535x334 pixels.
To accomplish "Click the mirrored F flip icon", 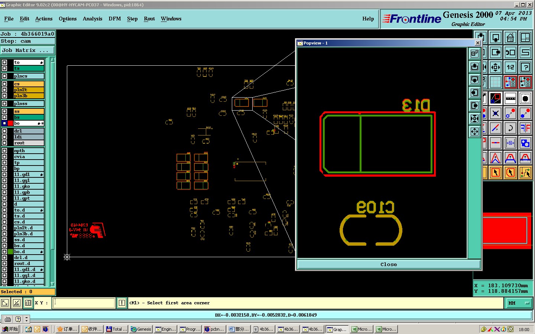I will 525,128.
